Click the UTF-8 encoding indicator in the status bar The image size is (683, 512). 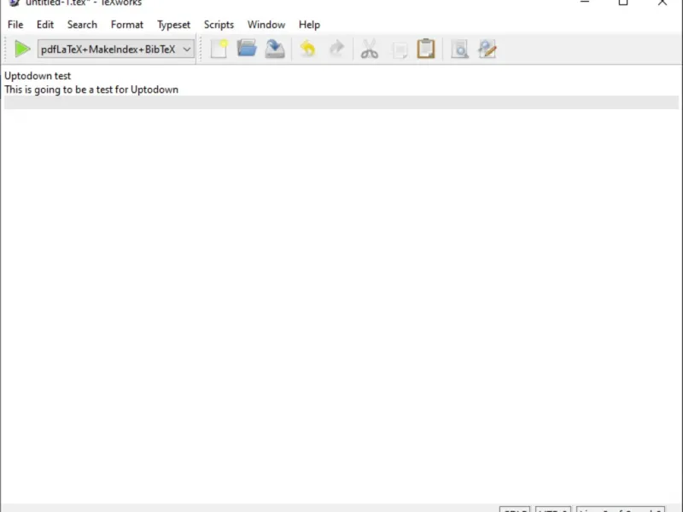point(553,509)
